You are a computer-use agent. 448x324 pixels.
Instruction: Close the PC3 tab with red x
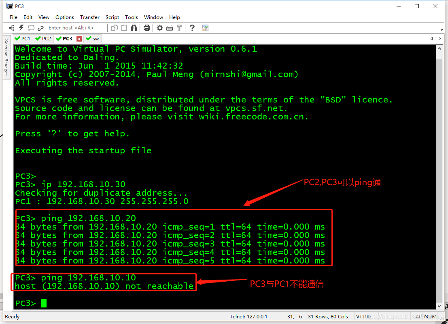coord(79,39)
